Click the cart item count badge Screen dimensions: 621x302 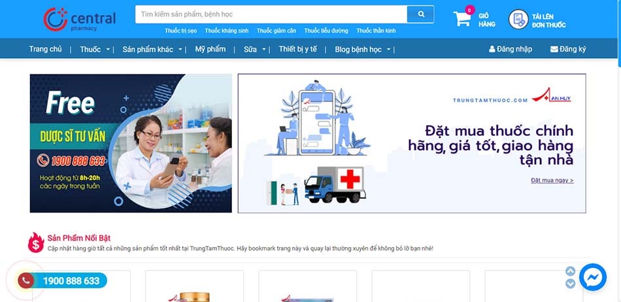click(x=470, y=10)
